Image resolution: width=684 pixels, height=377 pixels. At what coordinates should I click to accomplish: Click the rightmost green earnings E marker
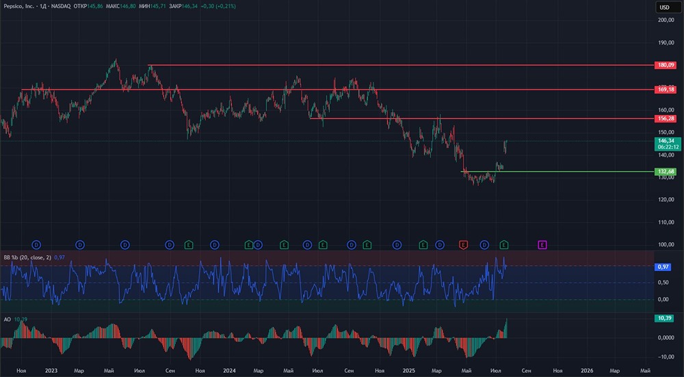tap(504, 244)
